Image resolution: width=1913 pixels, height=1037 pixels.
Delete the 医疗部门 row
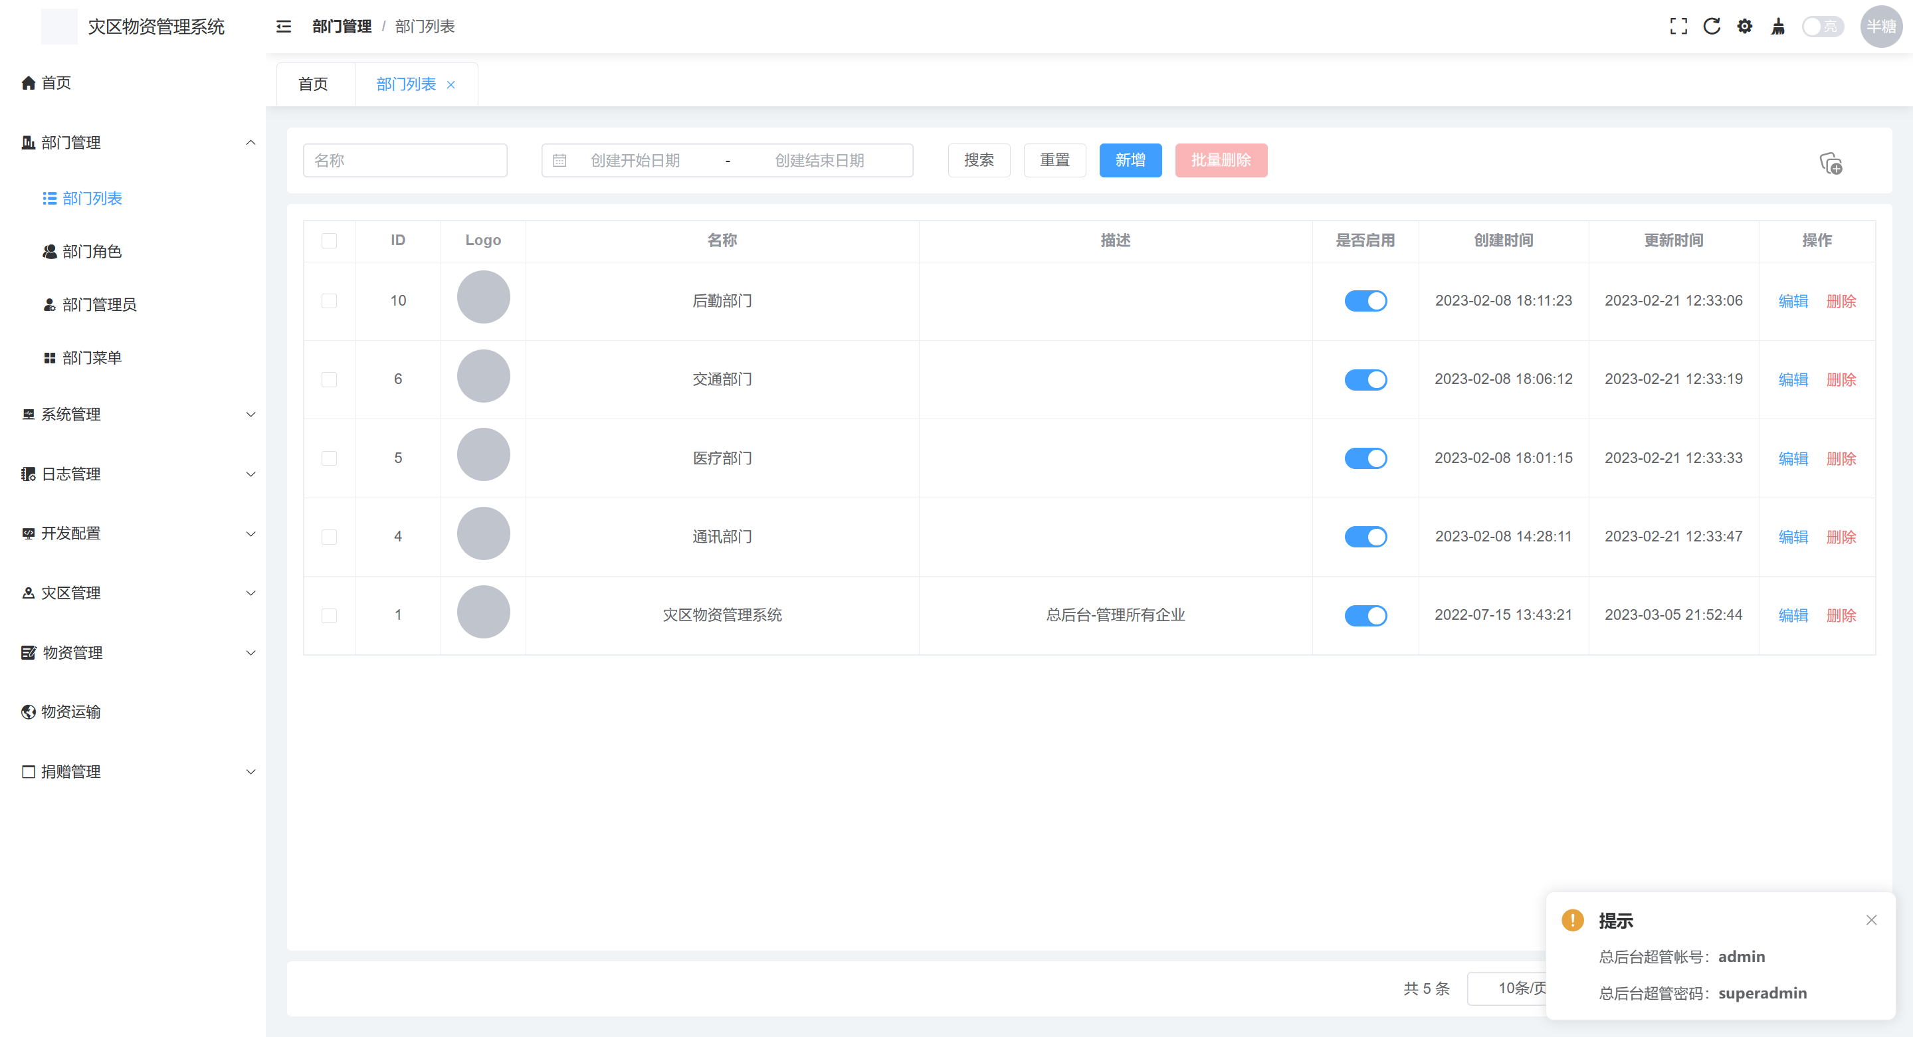1841,458
